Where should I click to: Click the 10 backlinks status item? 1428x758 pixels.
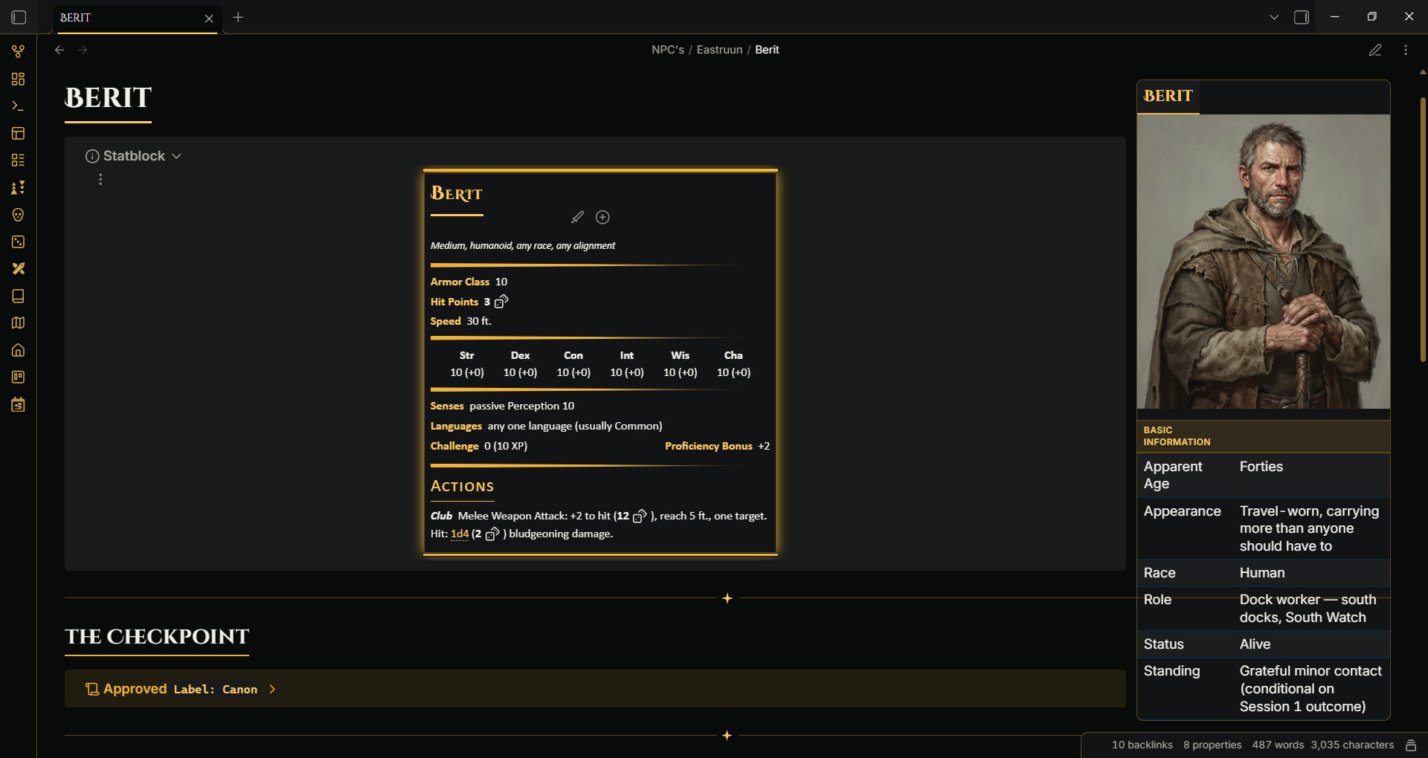1142,745
